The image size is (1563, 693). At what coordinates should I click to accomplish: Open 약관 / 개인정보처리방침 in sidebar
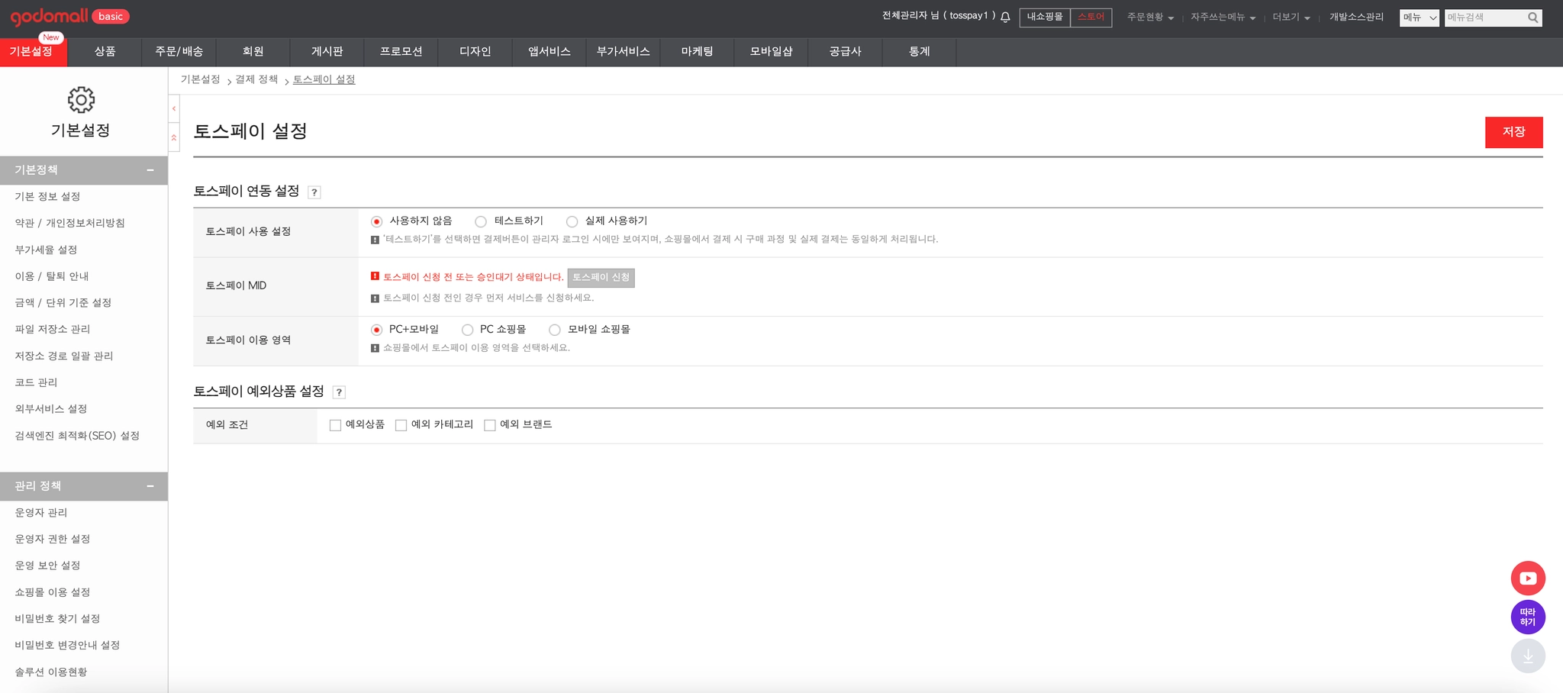[70, 224]
